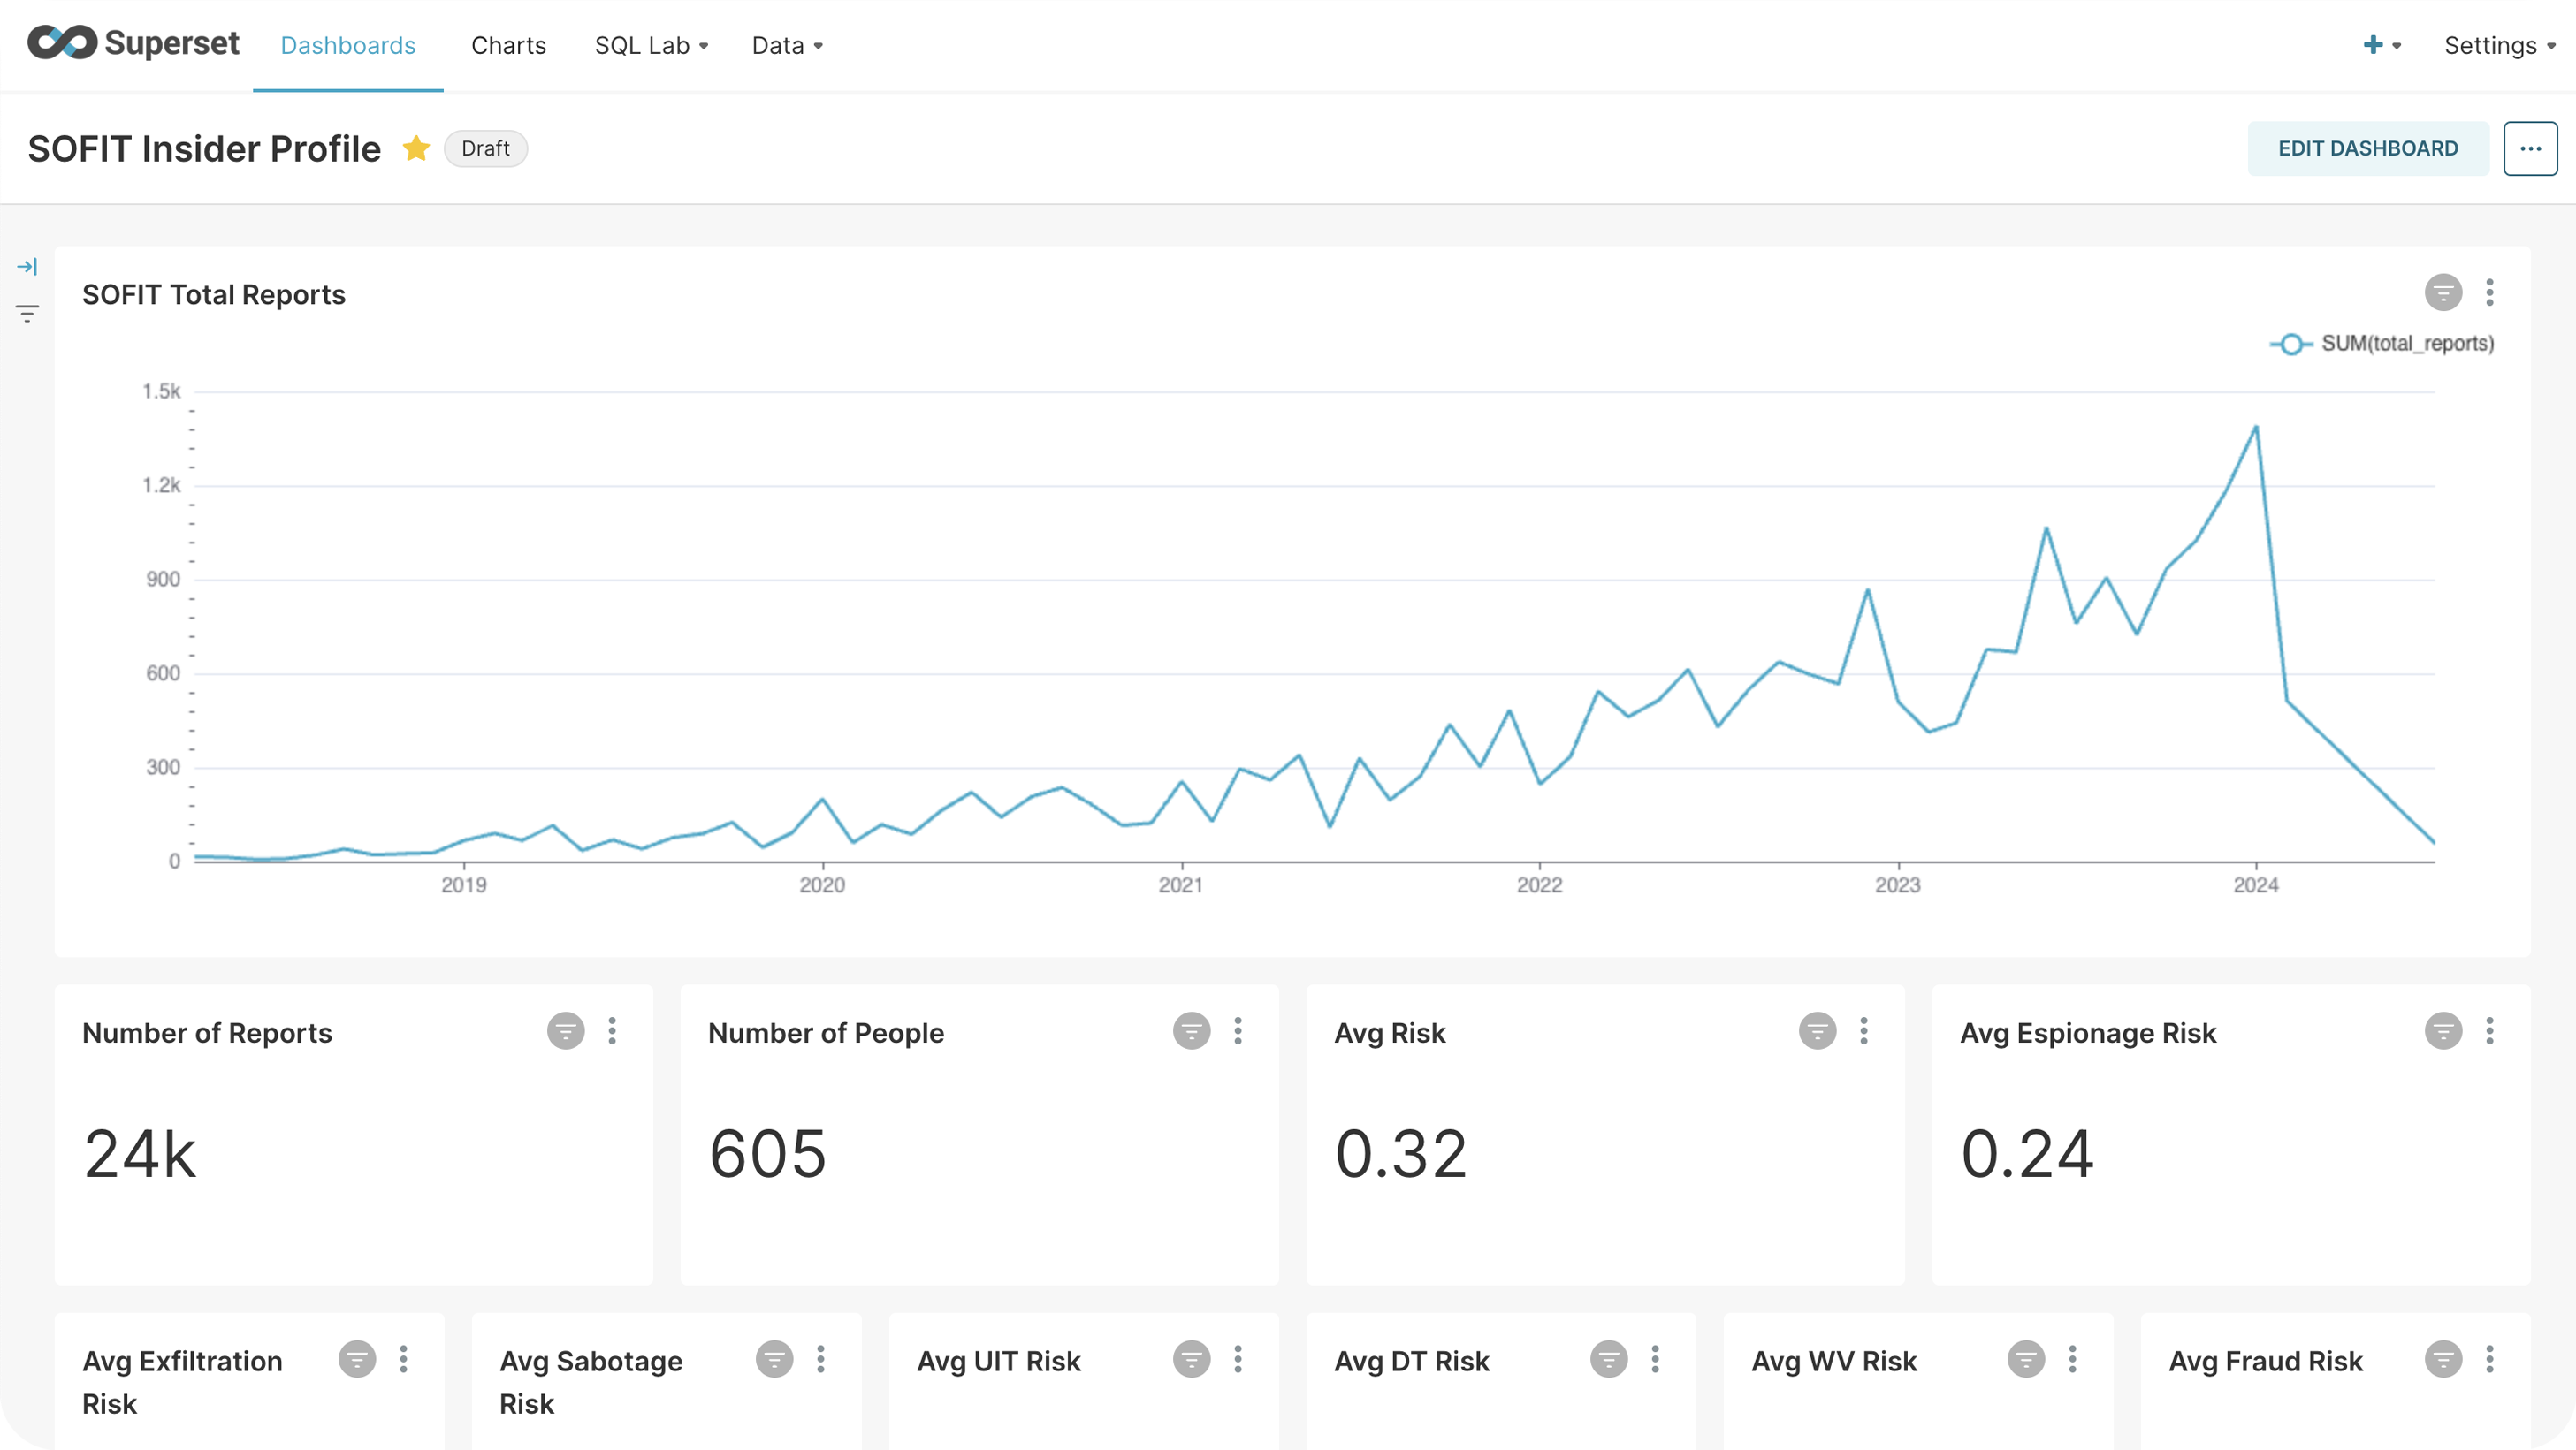The width and height of the screenshot is (2576, 1450).
Task: Click the 1.5k label on the y-axis
Action: pos(162,391)
